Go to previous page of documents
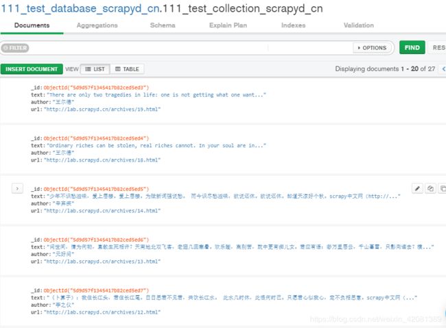The width and height of the screenshot is (446, 328). tap(443, 69)
